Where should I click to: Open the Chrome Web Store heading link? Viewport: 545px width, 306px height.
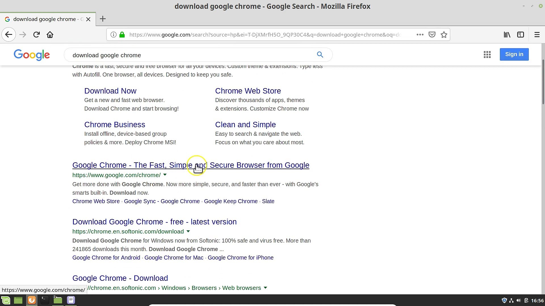pyautogui.click(x=248, y=91)
